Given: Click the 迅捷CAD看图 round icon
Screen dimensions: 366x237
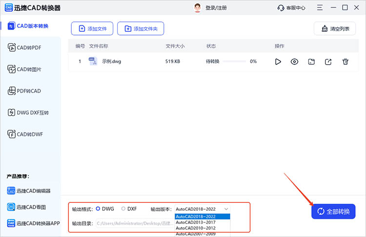Looking at the screenshot, I should [11, 207].
